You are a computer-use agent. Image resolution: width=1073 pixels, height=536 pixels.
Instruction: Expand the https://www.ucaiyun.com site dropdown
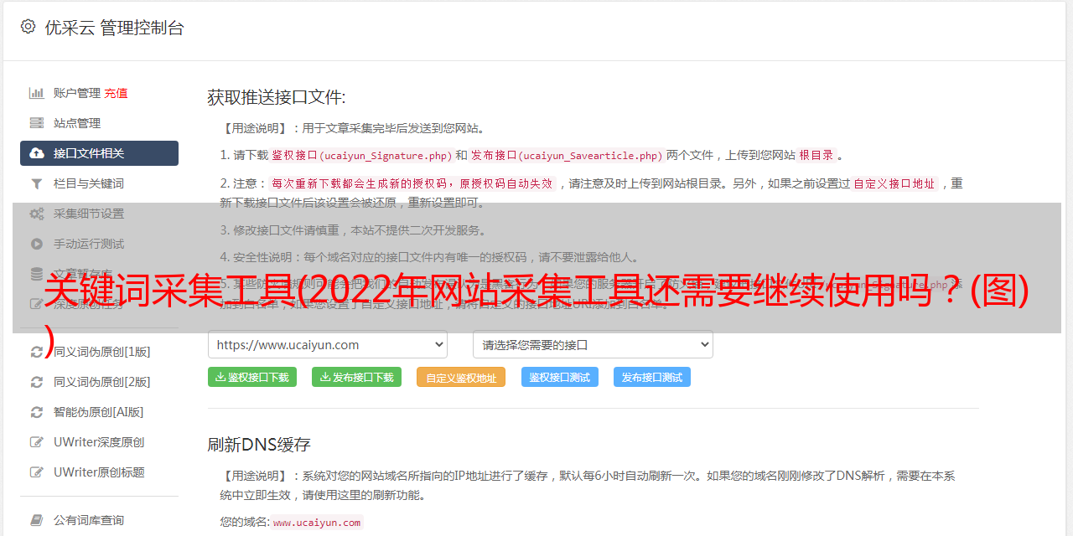328,344
